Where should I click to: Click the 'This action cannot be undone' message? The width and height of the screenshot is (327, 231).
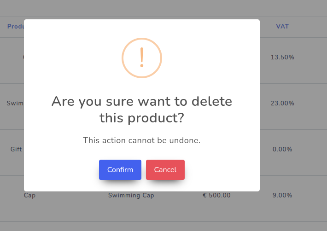(x=142, y=140)
